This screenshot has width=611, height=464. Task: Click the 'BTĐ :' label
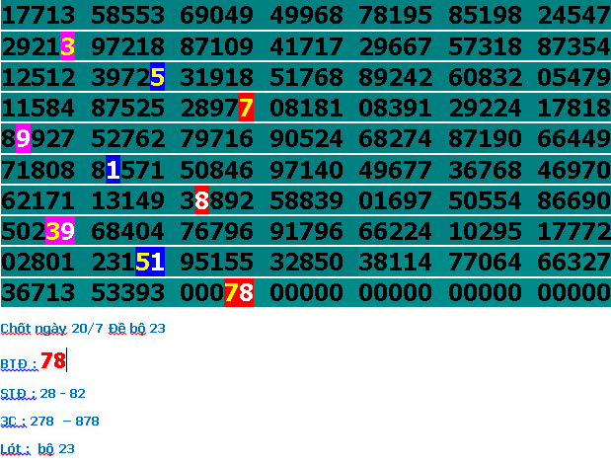click(19, 364)
